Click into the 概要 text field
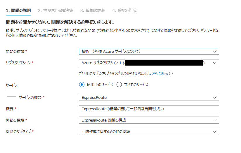This screenshot has width=241, height=153. [149, 109]
